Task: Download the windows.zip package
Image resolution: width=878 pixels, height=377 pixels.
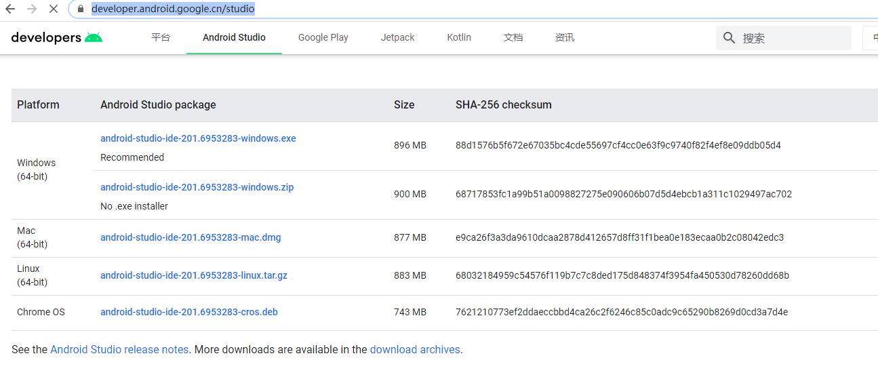Action: click(197, 187)
